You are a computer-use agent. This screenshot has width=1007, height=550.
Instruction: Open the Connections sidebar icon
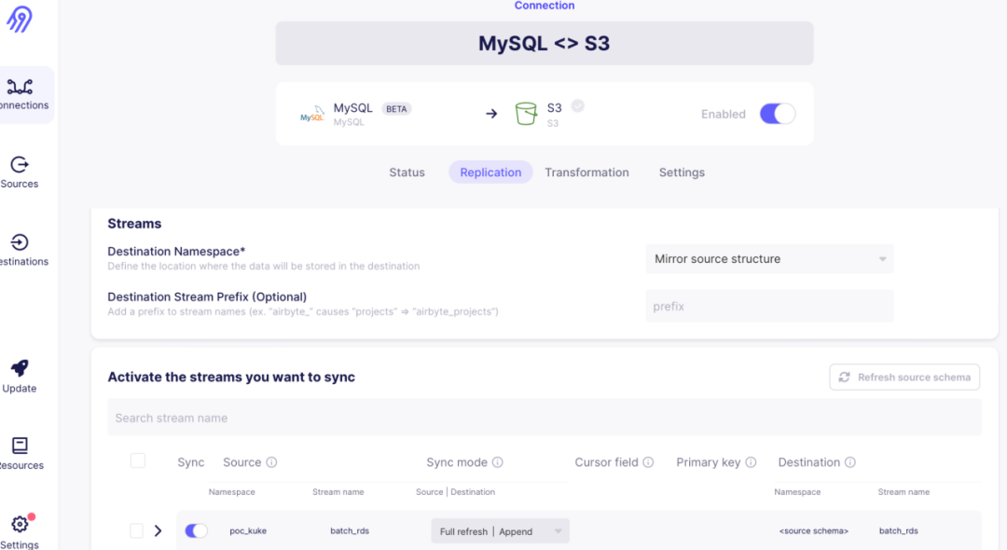tap(20, 87)
